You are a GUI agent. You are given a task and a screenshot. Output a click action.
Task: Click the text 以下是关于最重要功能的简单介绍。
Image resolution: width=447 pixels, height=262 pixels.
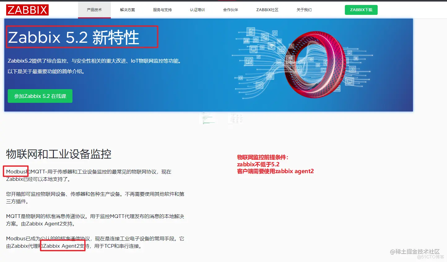pos(46,72)
